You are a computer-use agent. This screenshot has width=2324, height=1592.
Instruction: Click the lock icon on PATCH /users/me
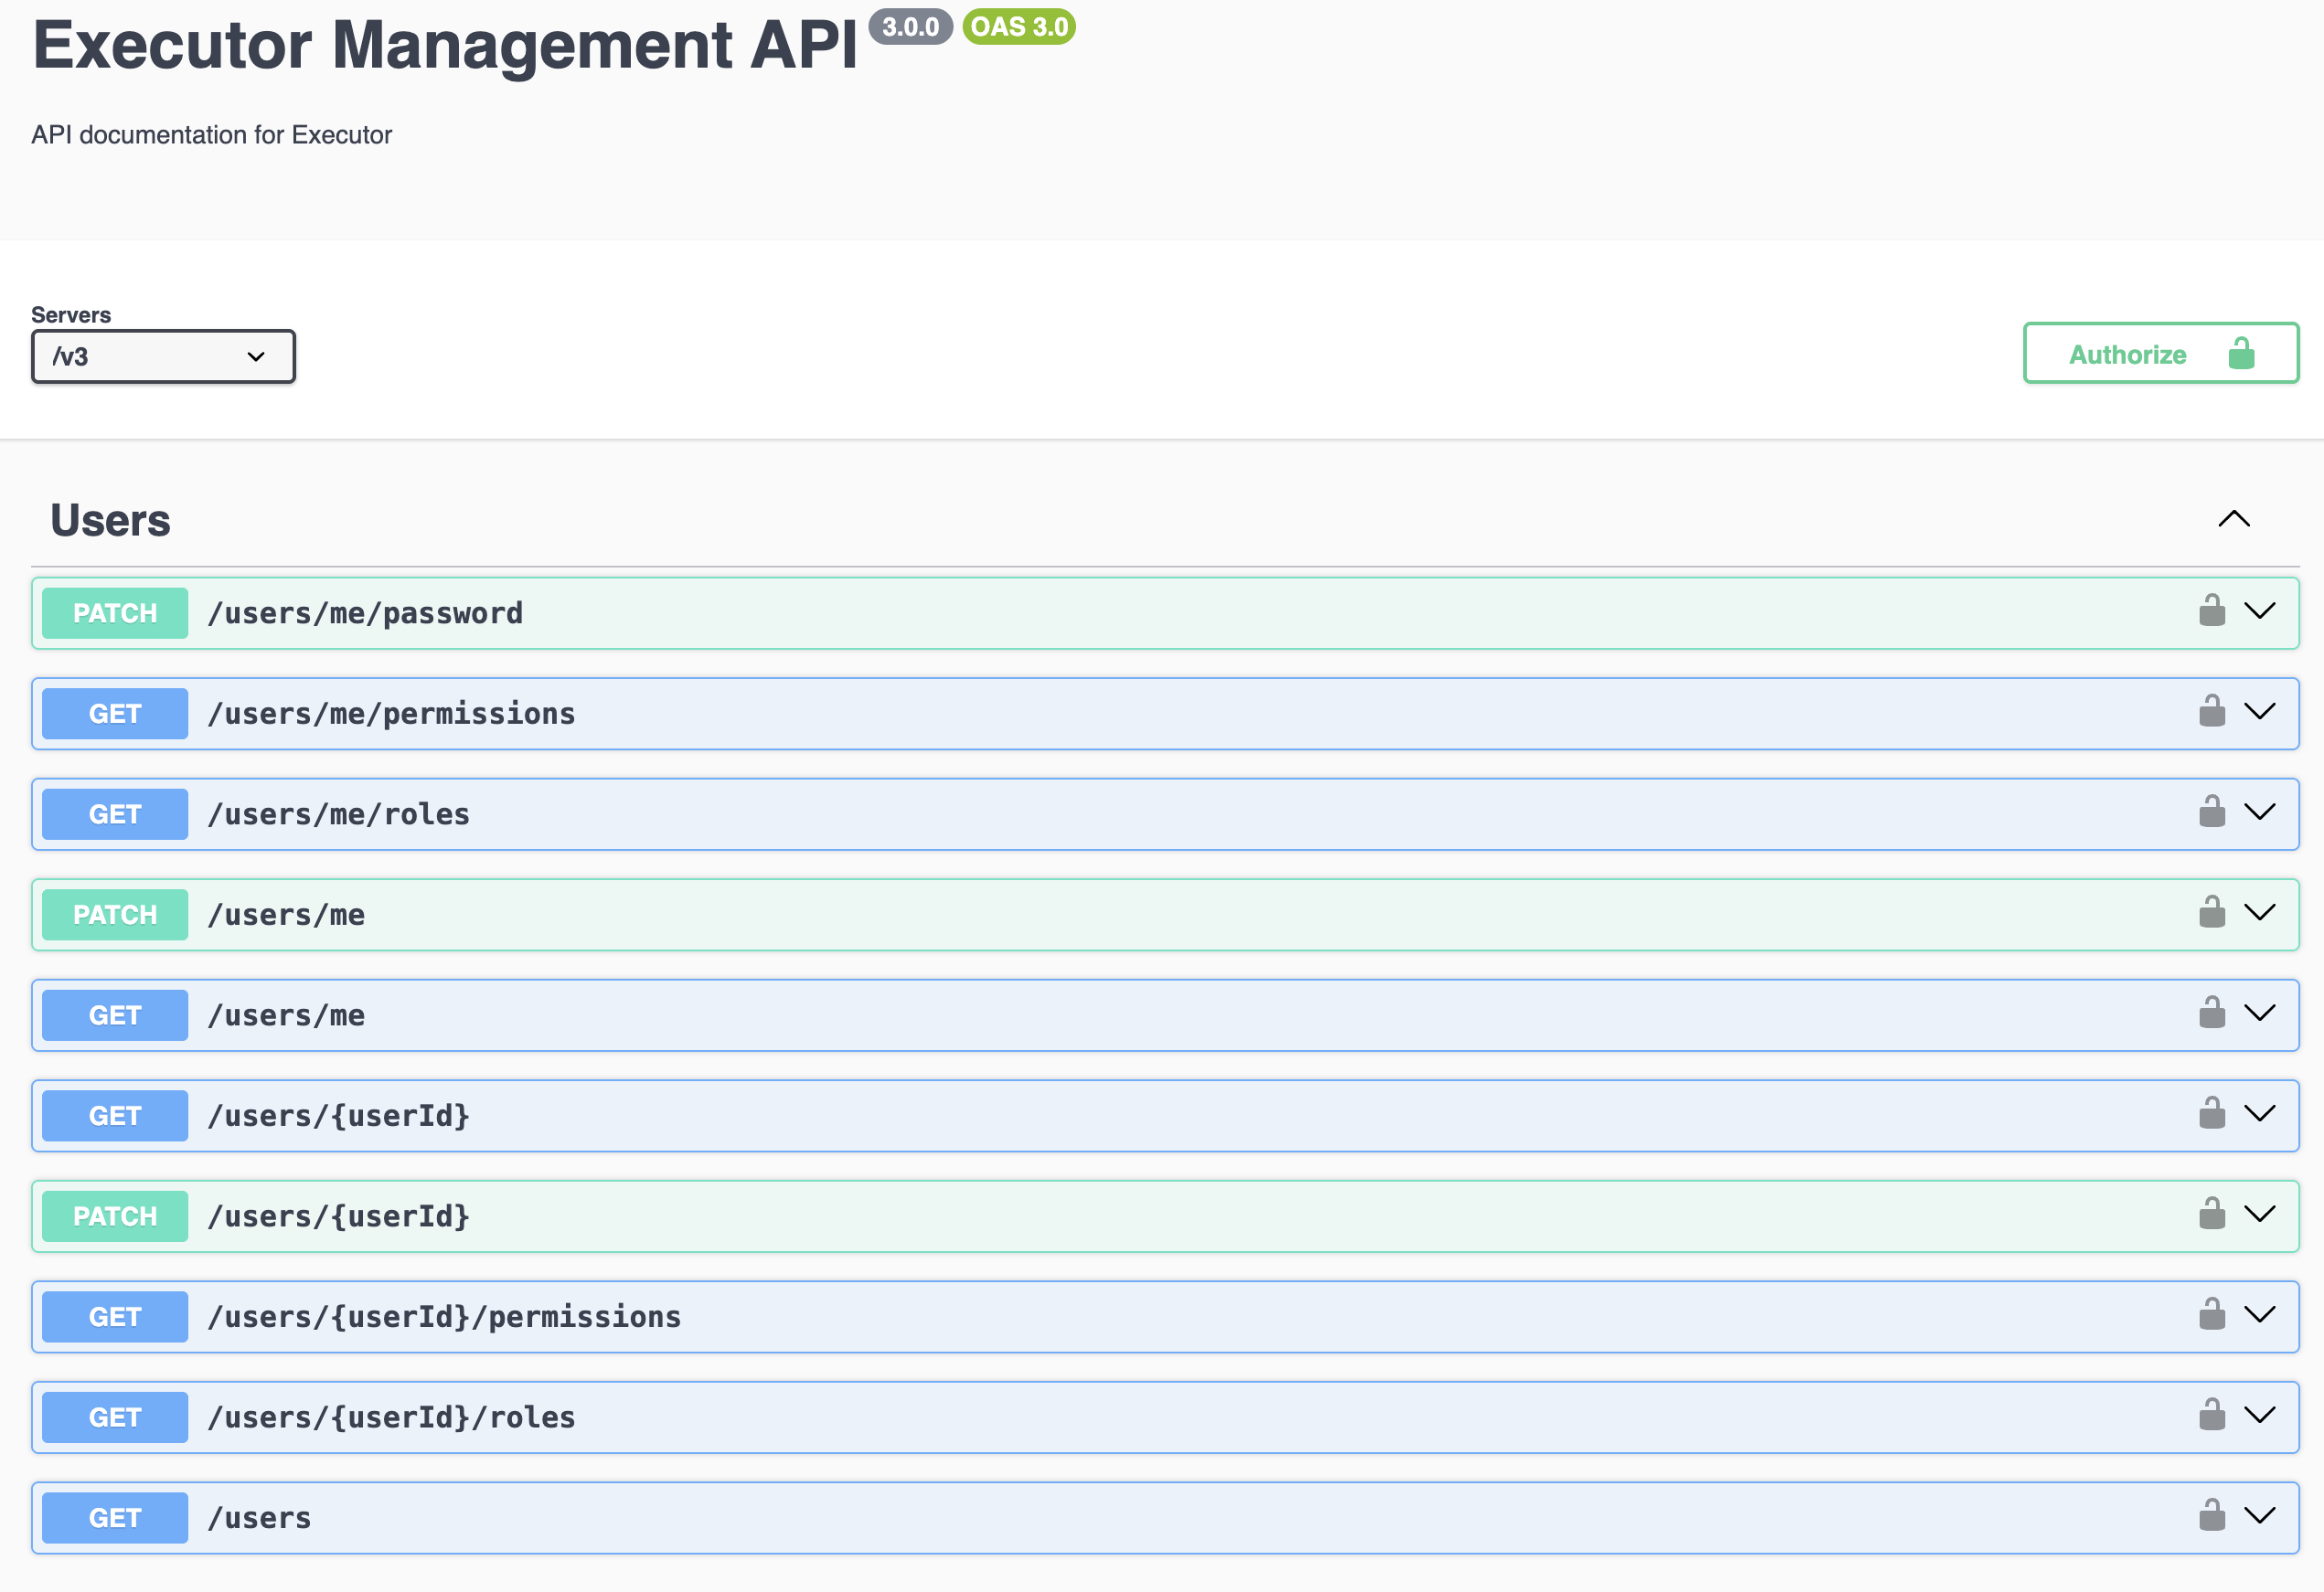click(x=2212, y=912)
